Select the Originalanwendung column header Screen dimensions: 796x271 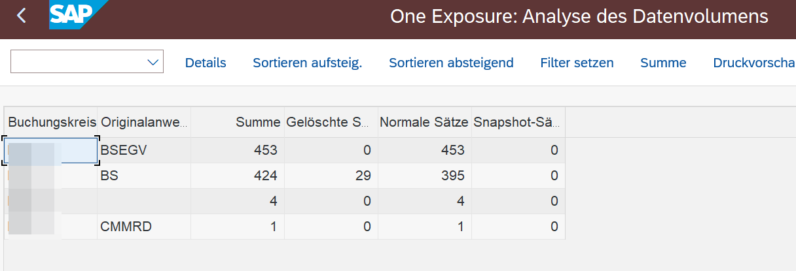point(144,122)
